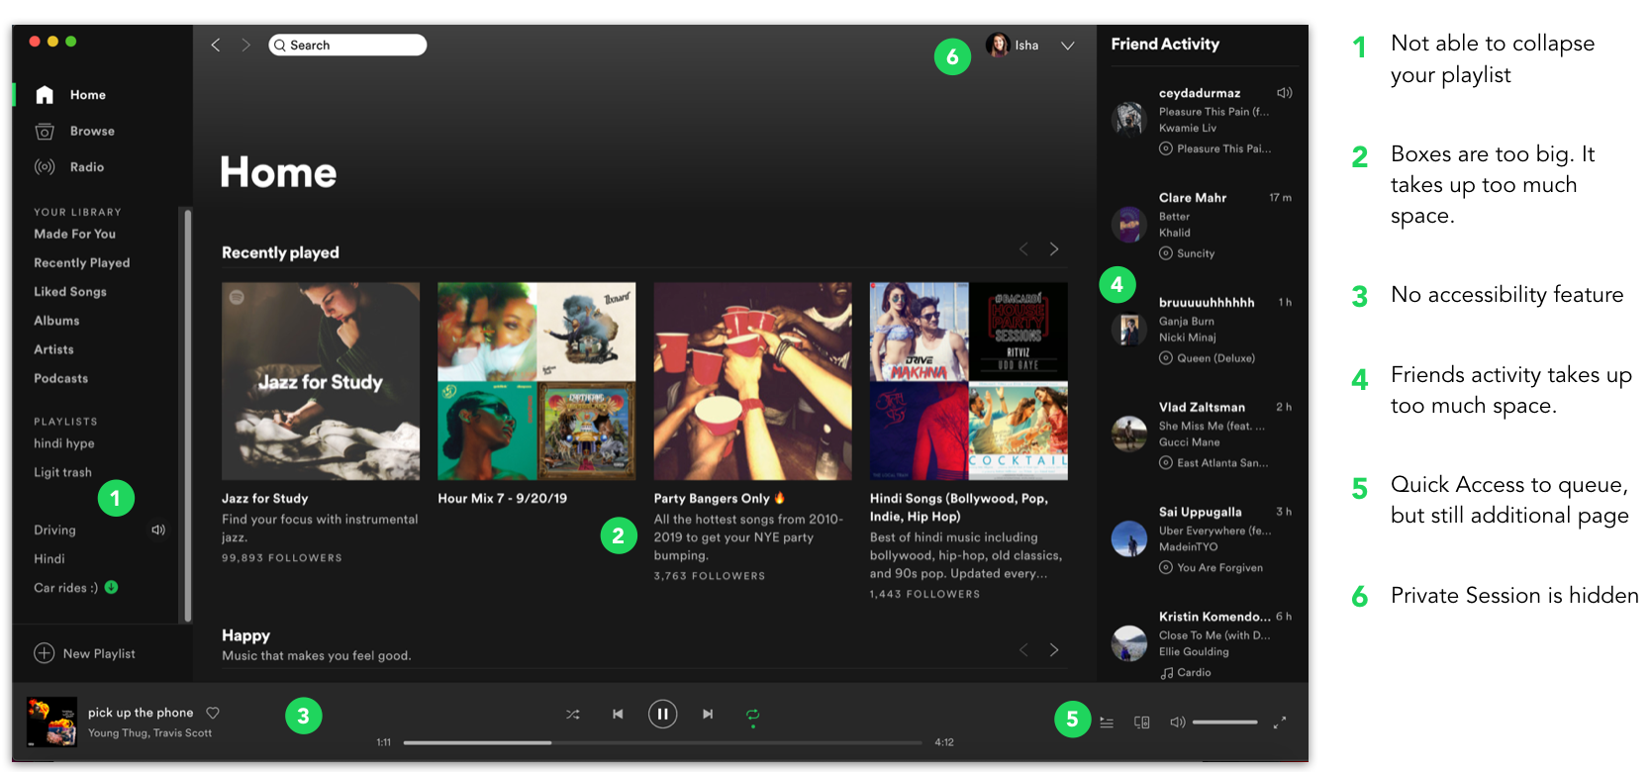Click the speaker icon next to Driving playlist
Viewport: 1651px width, 772px height.
click(x=158, y=531)
